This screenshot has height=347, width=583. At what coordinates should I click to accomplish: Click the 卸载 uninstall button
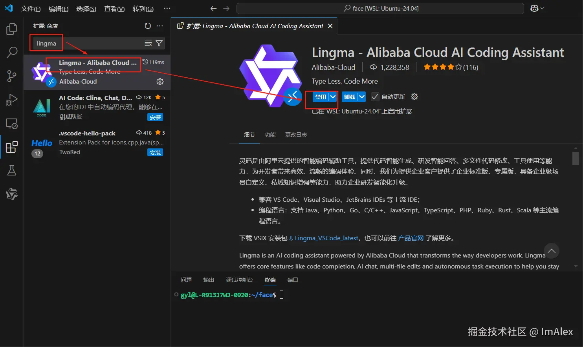350,97
